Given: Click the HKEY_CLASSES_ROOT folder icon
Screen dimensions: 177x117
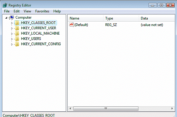Looking at the screenshot, I should click(x=17, y=23).
